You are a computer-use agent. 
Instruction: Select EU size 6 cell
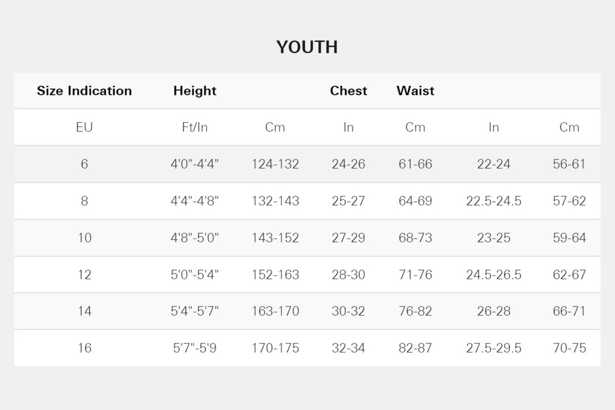[84, 164]
